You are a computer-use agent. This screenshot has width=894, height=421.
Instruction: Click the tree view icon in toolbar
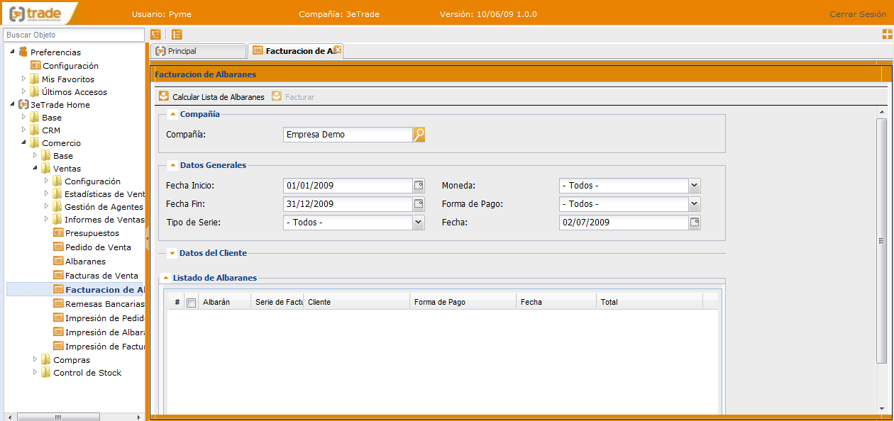point(156,34)
